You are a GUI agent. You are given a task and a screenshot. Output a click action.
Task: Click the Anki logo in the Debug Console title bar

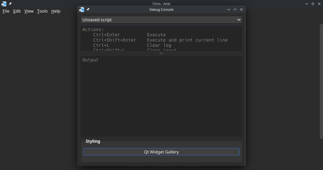[82, 9]
